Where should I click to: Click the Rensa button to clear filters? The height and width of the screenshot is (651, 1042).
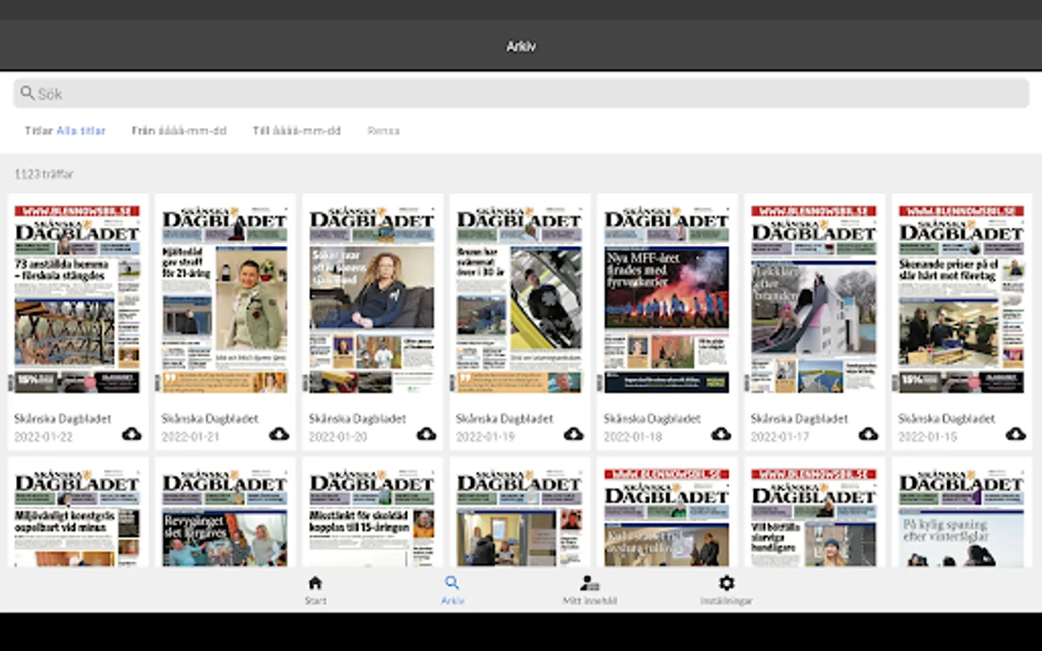coord(384,131)
